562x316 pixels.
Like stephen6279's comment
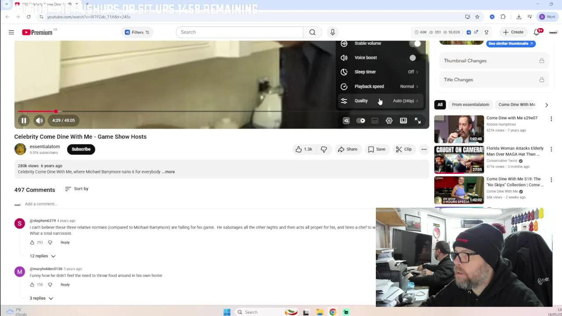[32, 242]
